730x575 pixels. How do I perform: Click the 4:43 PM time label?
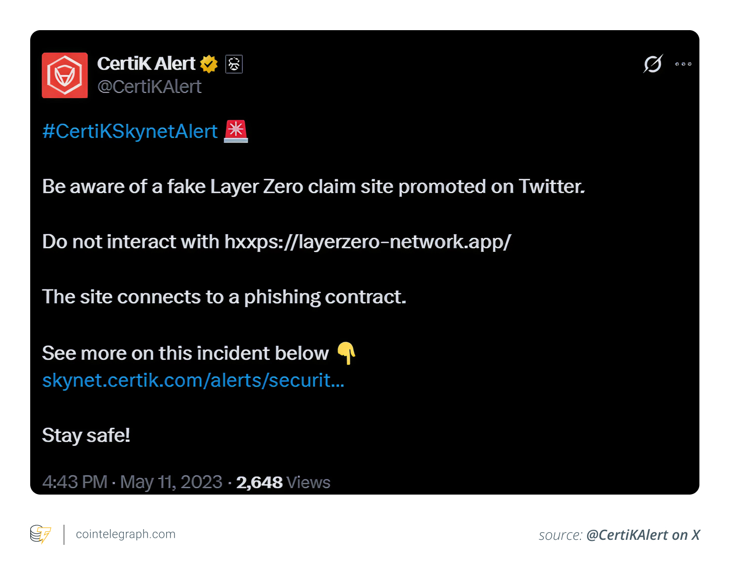(75, 482)
